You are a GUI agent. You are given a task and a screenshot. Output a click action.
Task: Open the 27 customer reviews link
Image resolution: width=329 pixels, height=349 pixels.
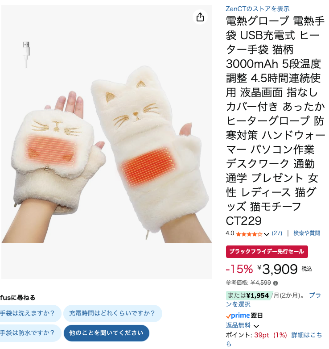click(277, 233)
